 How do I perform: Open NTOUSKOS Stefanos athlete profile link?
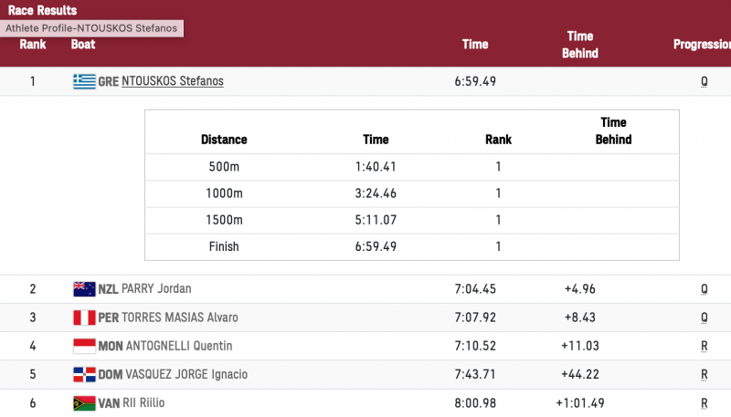[x=173, y=81]
